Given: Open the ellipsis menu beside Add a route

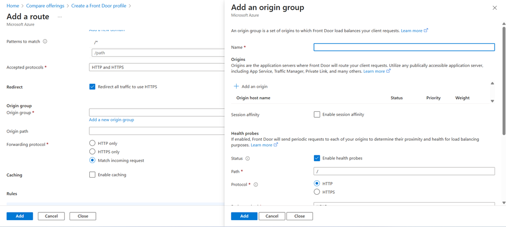Looking at the screenshot, I should 60,17.
